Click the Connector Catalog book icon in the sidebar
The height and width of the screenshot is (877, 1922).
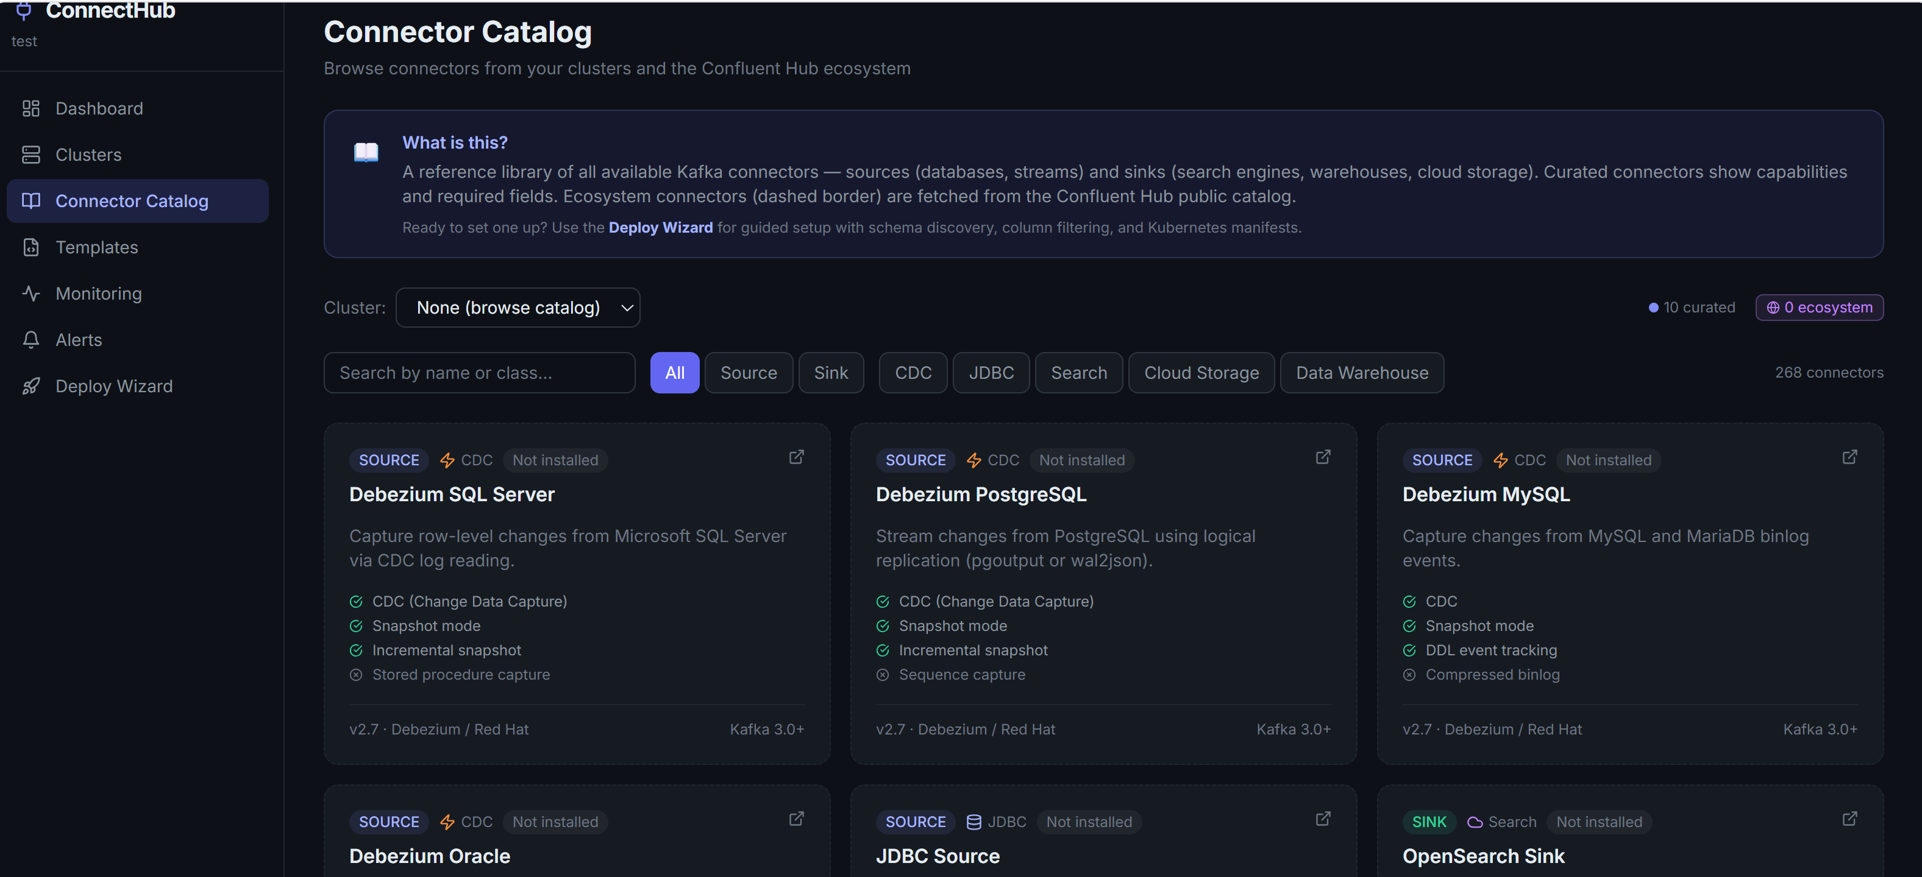[30, 200]
